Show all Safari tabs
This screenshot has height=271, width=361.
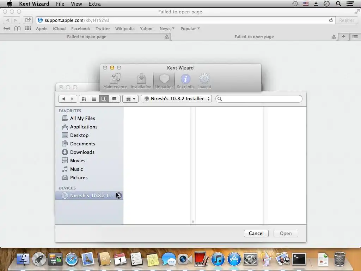[x=355, y=37]
